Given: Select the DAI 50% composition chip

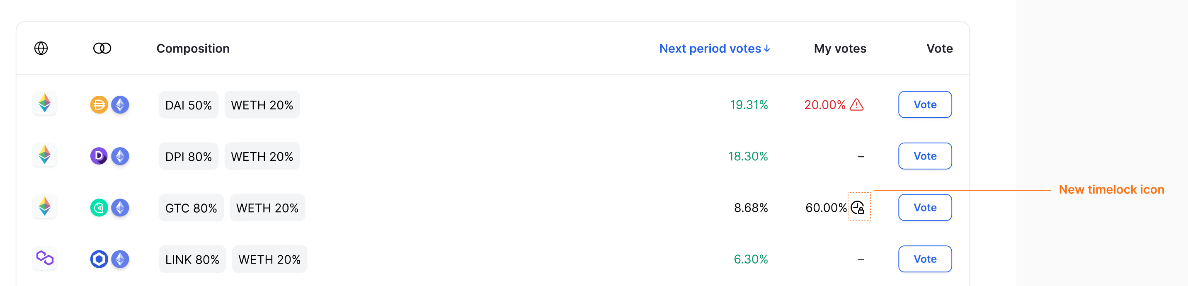Looking at the screenshot, I should [x=188, y=105].
